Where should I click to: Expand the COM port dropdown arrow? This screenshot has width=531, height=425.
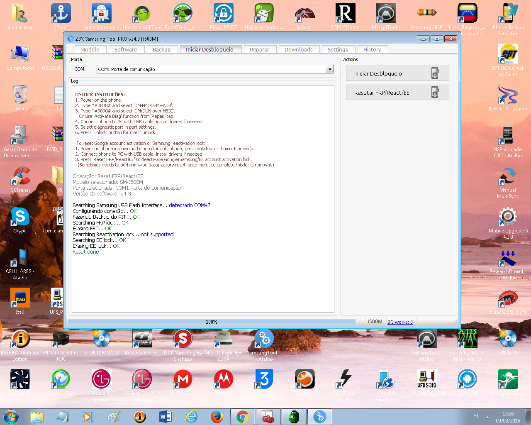330,69
